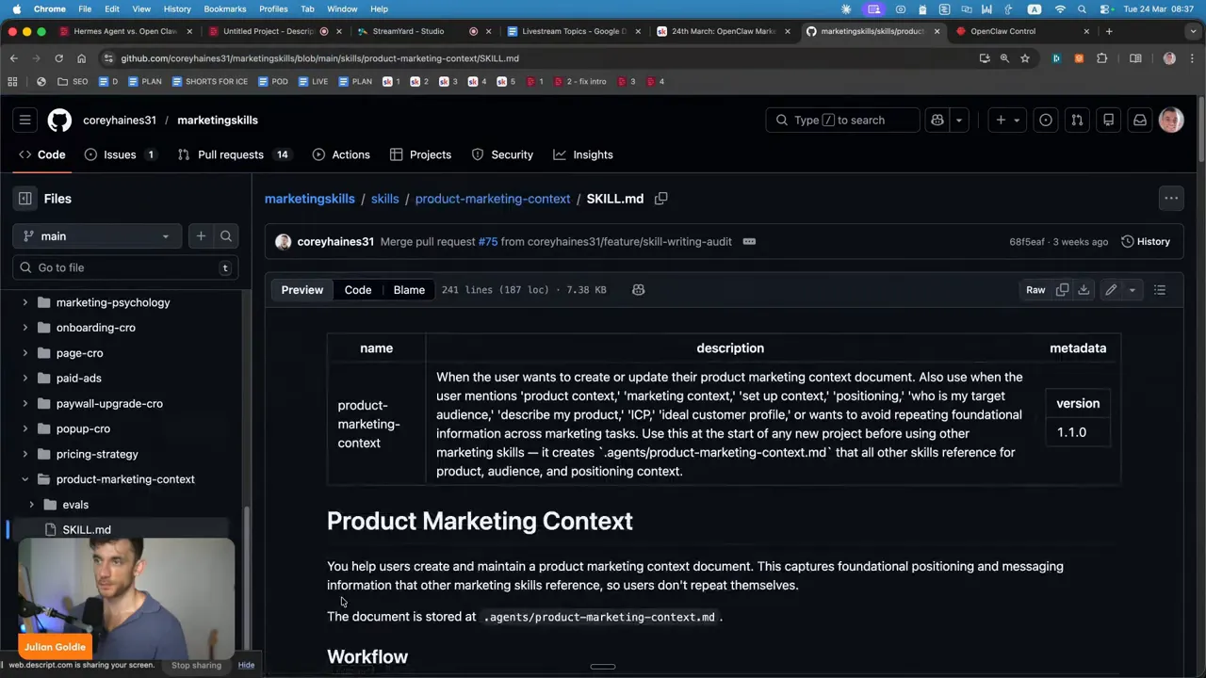Viewport: 1206px width, 678px height.
Task: Open the pull requests icon in header
Action: (x=1077, y=120)
